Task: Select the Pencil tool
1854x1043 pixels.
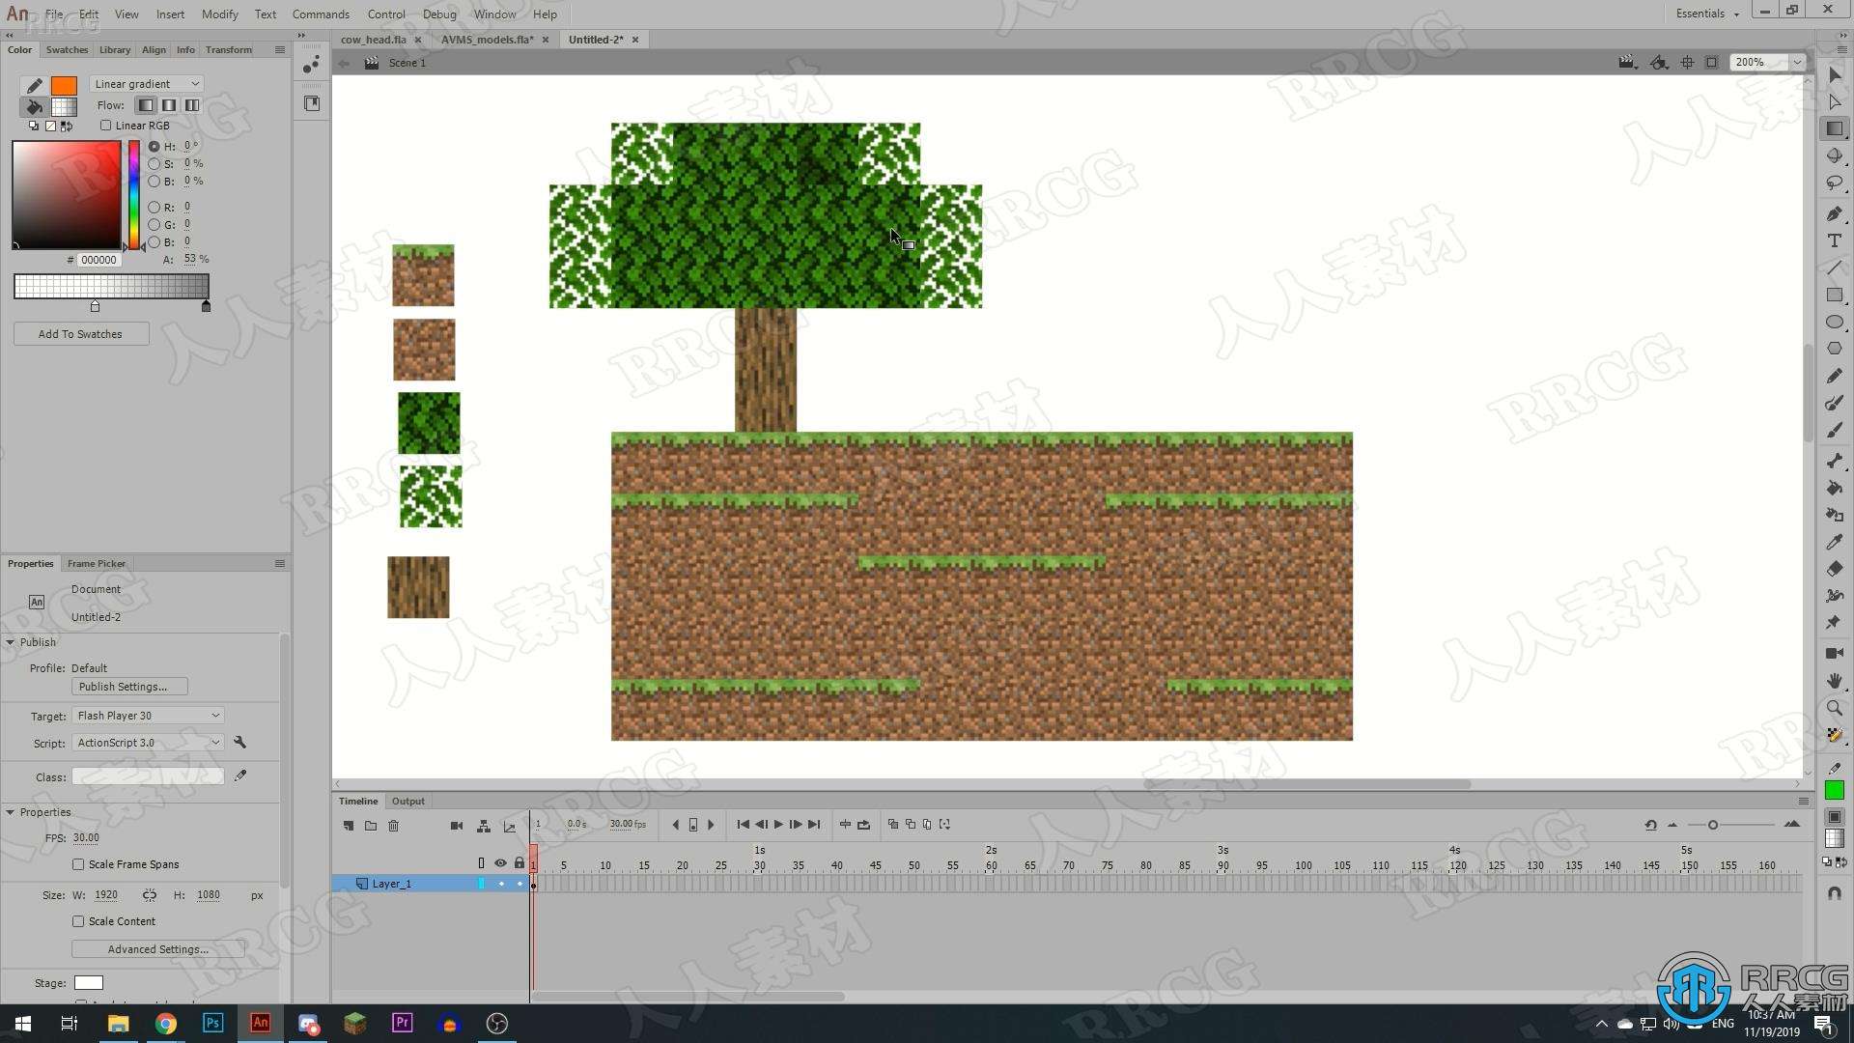Action: pyautogui.click(x=1835, y=376)
